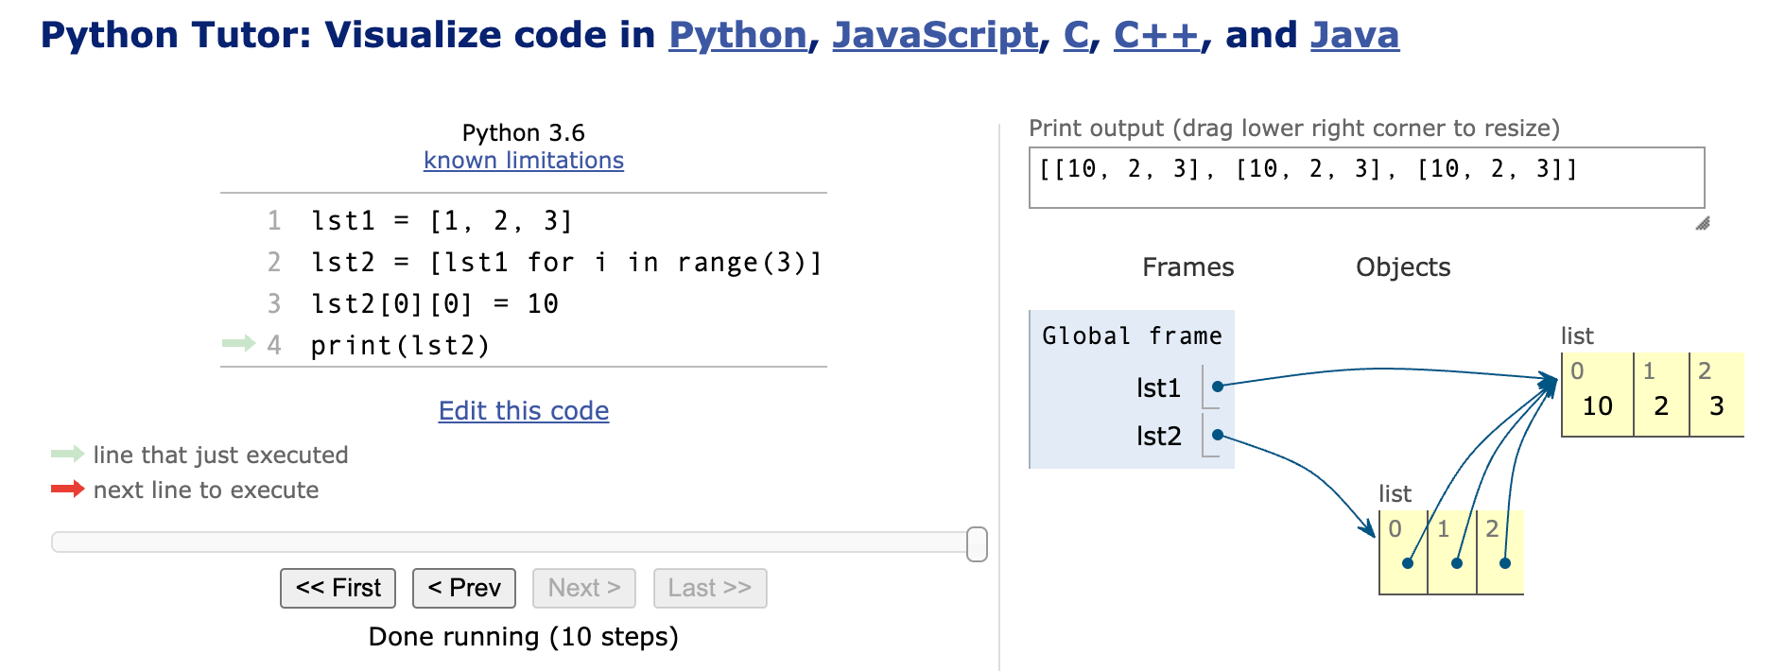Click index 2 cell pointer in lower list
Viewport: 1785px width, 671px height.
(1505, 563)
